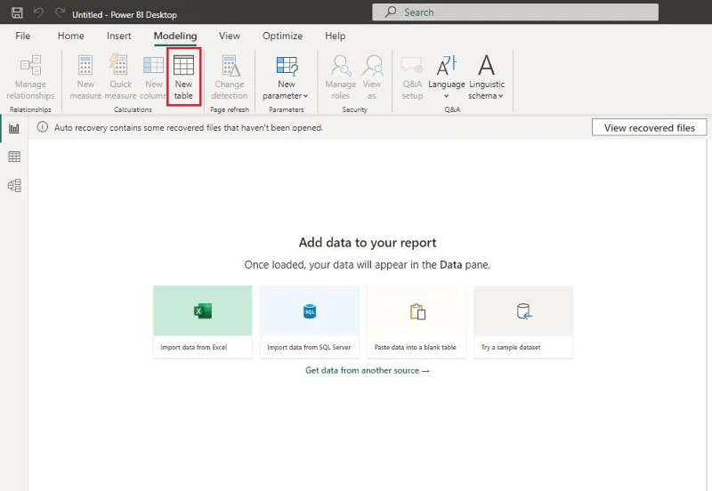Click the Security group label

(354, 109)
